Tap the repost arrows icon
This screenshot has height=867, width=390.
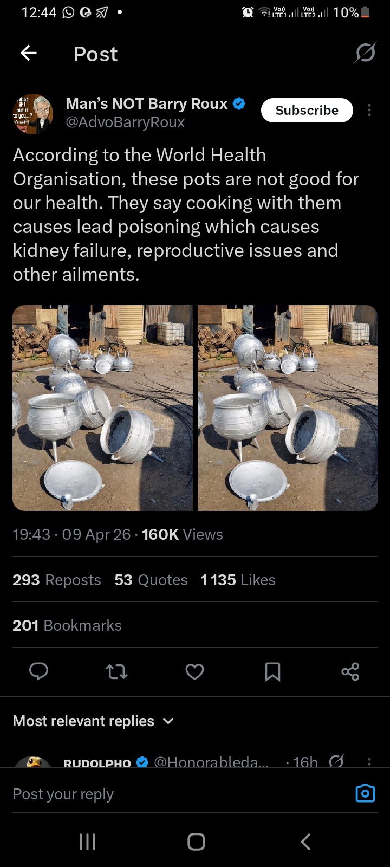tap(116, 672)
